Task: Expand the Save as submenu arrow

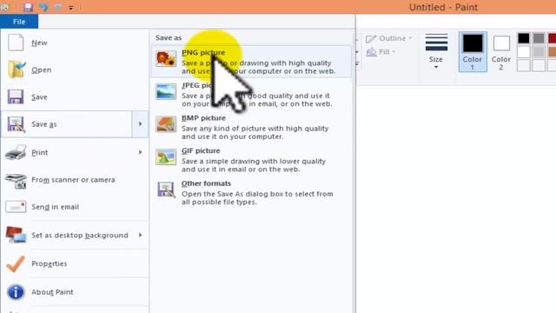Action: 141,124
